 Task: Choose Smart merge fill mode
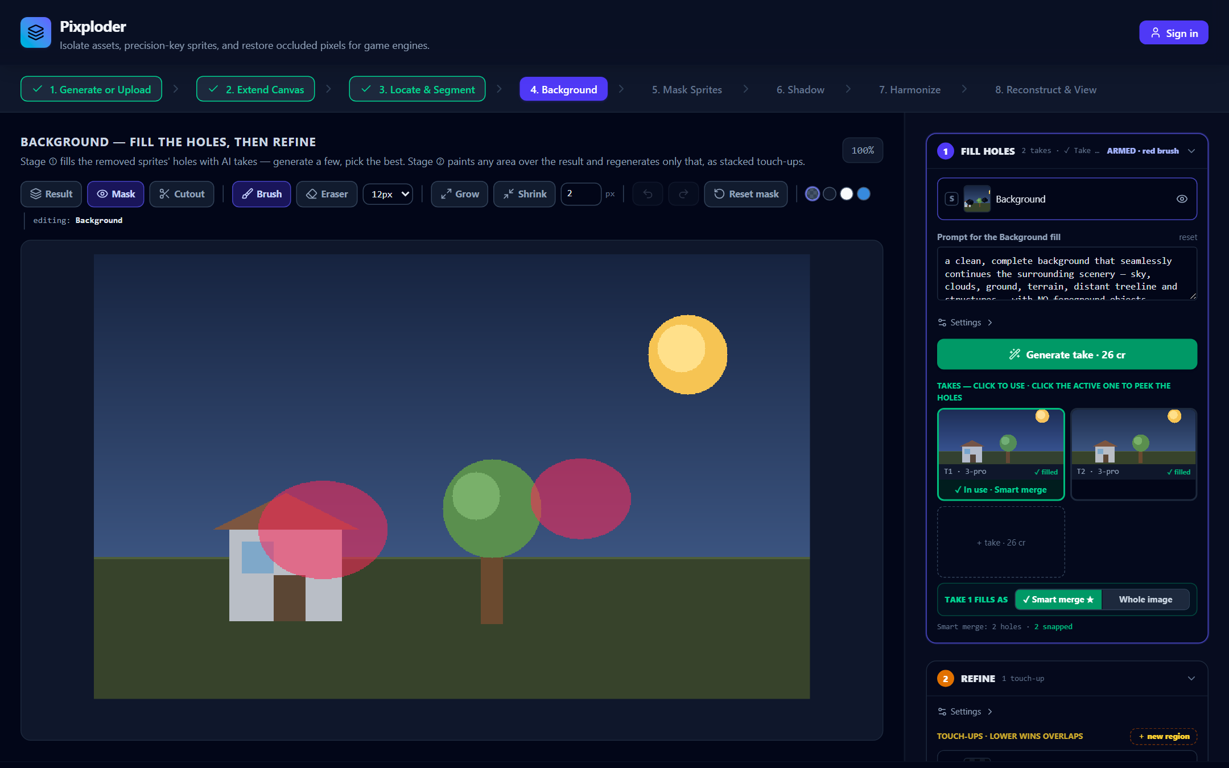point(1058,600)
